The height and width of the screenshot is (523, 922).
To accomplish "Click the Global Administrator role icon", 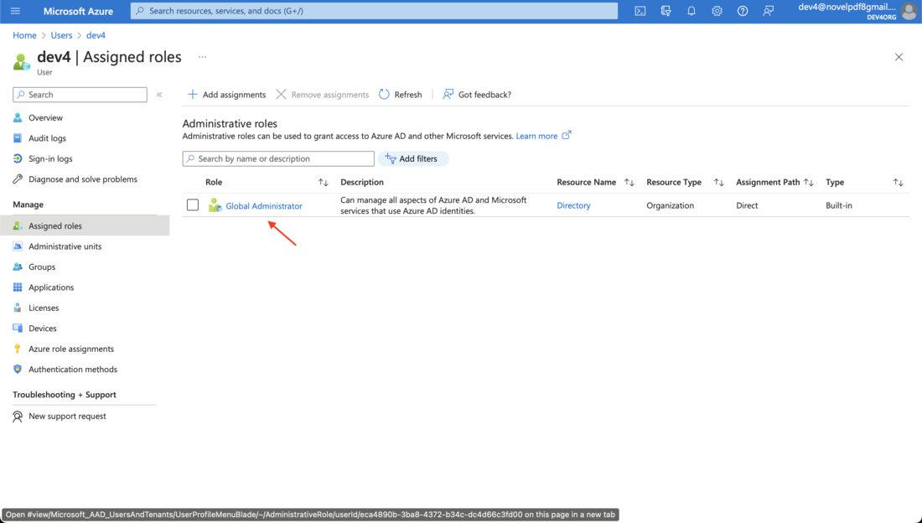I will 215,205.
